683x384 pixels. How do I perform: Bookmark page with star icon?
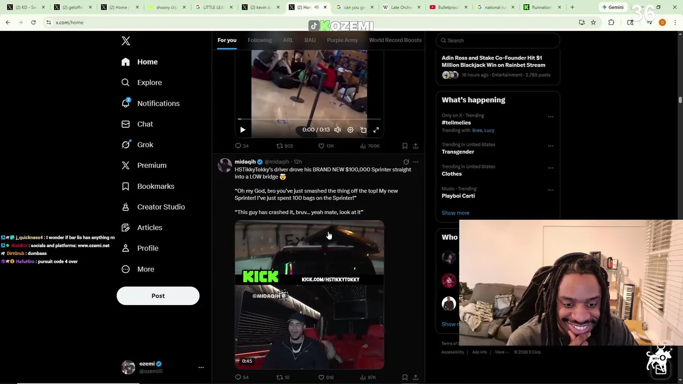click(593, 22)
